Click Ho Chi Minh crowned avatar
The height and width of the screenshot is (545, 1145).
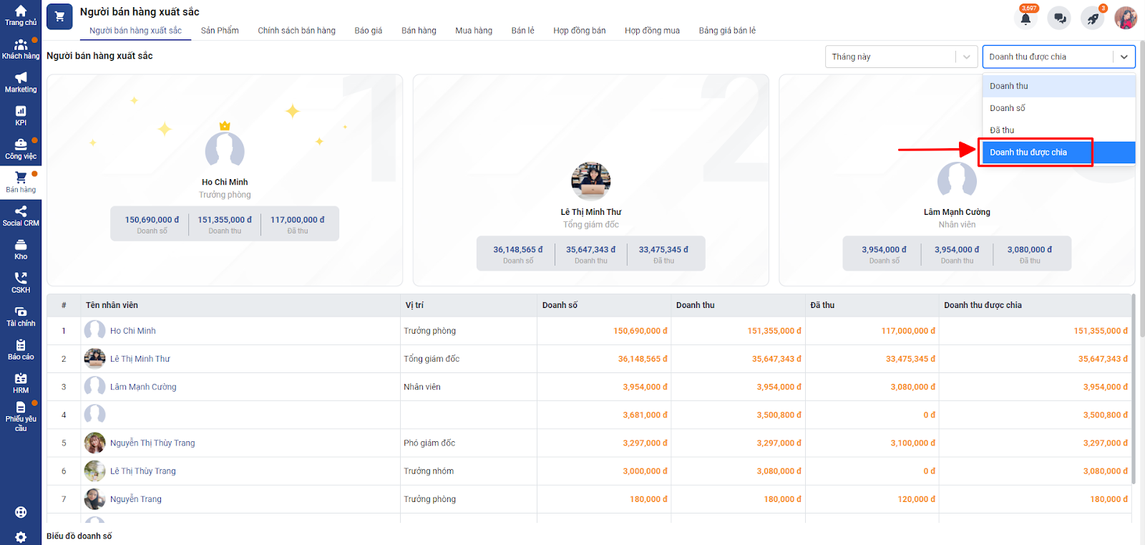225,149
